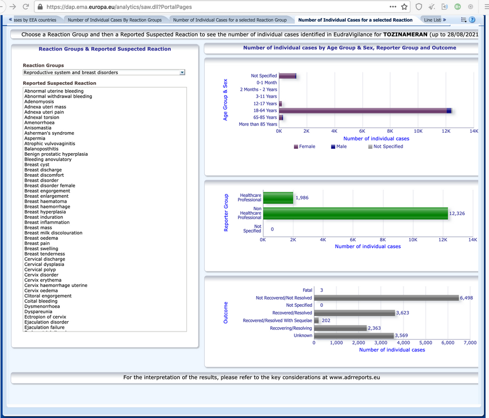Select 'Abnormal uterine bleeding' in the reaction list
The width and height of the screenshot is (489, 418).
(54, 91)
